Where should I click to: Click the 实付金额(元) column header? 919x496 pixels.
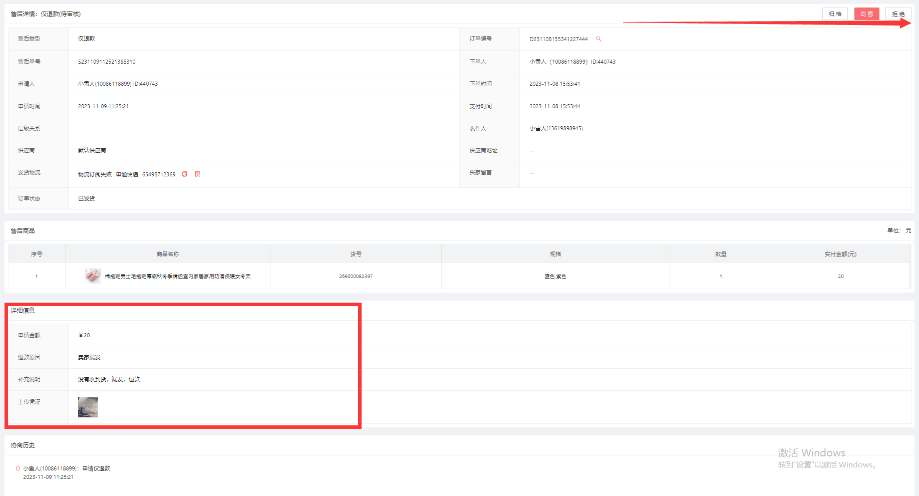pyautogui.click(x=840, y=254)
